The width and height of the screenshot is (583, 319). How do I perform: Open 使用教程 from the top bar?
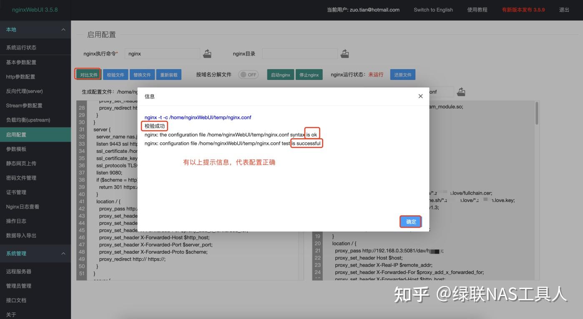tap(476, 10)
